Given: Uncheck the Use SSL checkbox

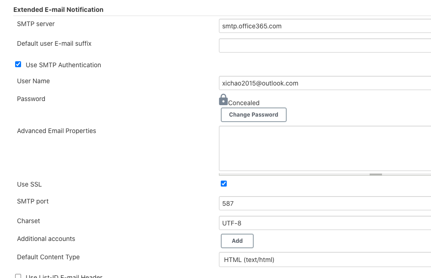Looking at the screenshot, I should (224, 184).
